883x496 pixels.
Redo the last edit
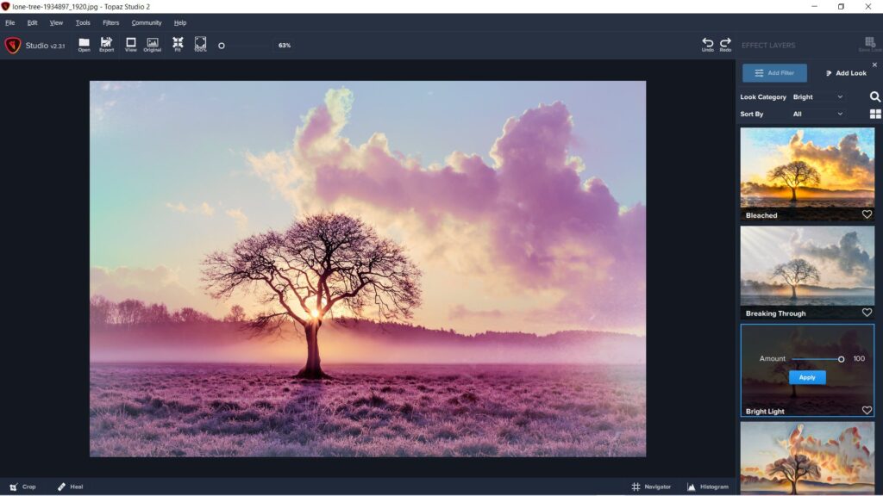point(725,45)
